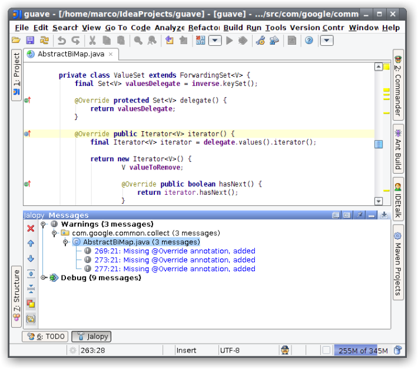Click the Paste clipboard icon
Image resolution: width=418 pixels, height=369 pixels.
(121, 41)
